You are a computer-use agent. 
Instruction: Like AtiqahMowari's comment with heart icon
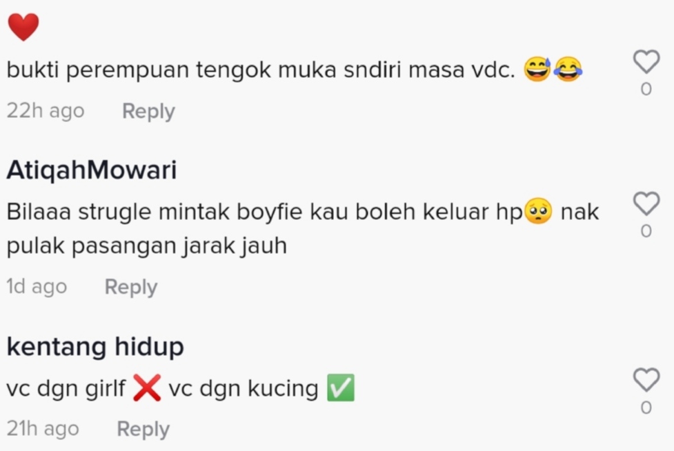[x=646, y=203]
